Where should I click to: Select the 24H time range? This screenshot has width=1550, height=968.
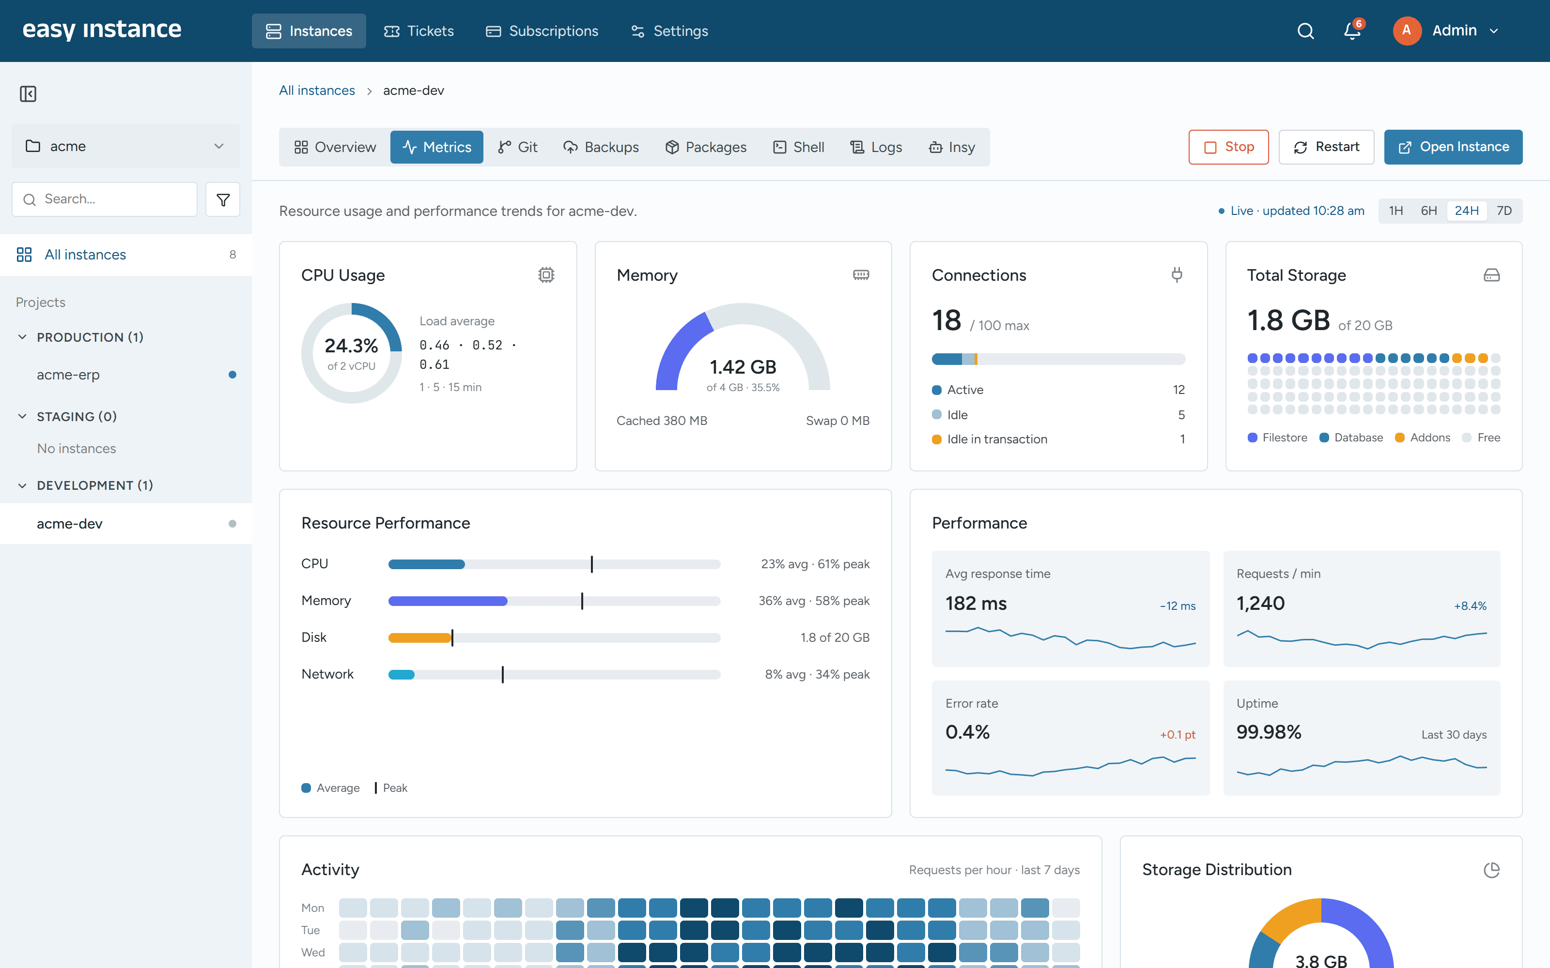pos(1466,211)
